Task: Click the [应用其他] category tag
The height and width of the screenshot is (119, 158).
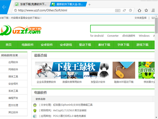Action: click(45, 116)
